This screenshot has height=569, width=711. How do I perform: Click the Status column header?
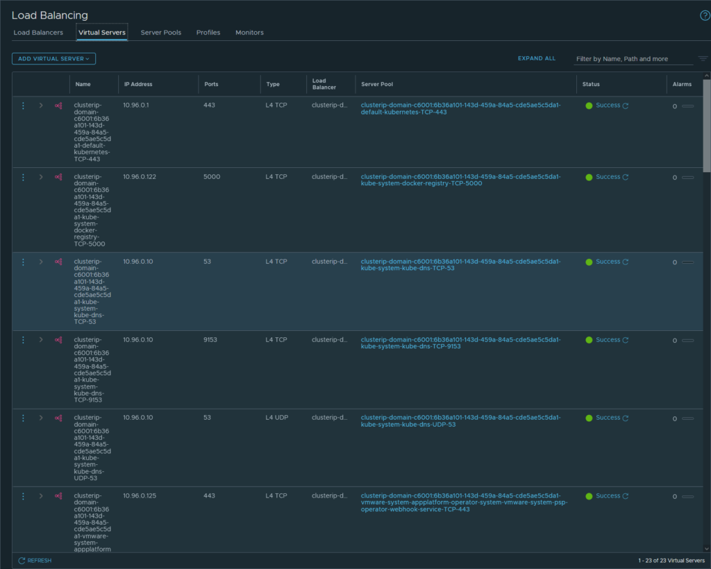pyautogui.click(x=591, y=84)
